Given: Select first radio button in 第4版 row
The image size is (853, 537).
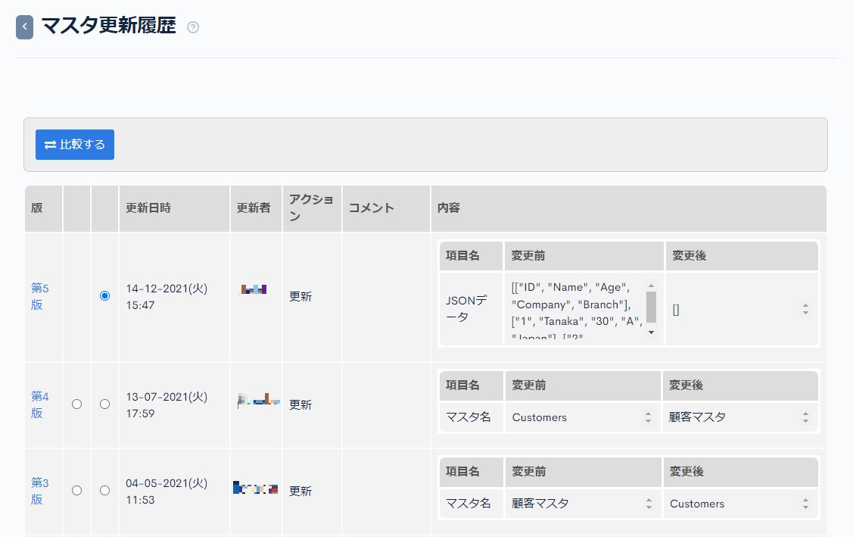Looking at the screenshot, I should [76, 404].
